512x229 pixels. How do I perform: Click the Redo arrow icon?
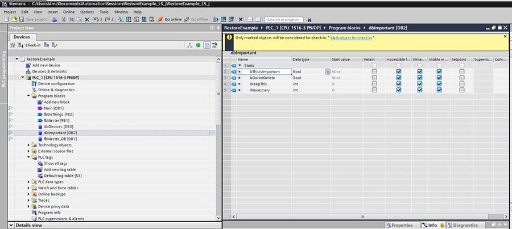point(108,19)
